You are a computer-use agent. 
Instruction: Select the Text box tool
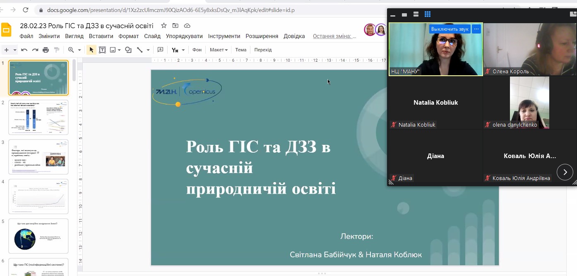pos(102,50)
